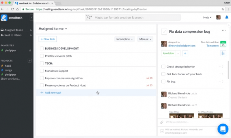Check the 'BUSINESS DEVELOPMENT:' checkbox
Screen dimensions: 231x138
coord(42,49)
